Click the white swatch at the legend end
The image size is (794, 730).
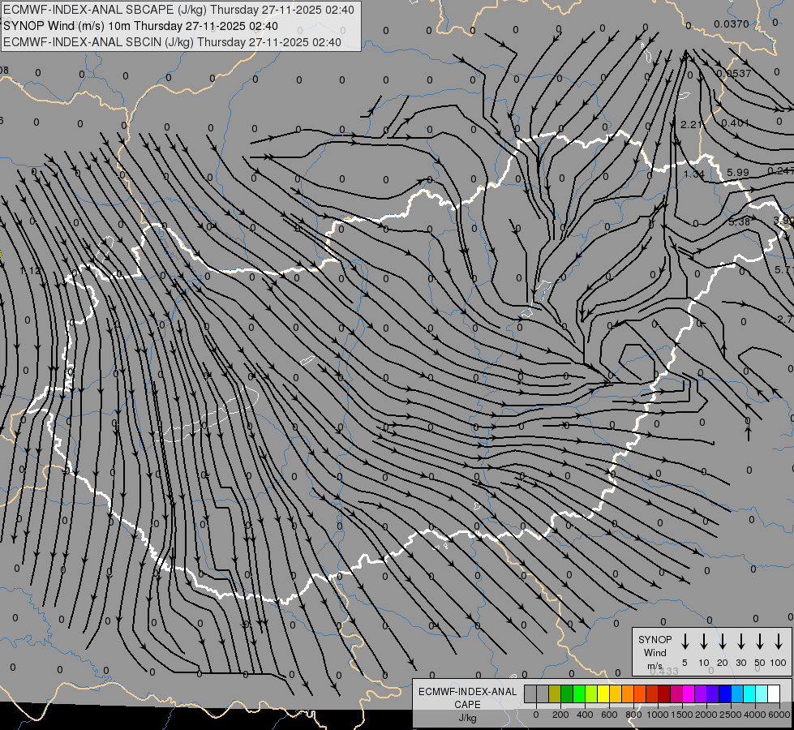775,693
